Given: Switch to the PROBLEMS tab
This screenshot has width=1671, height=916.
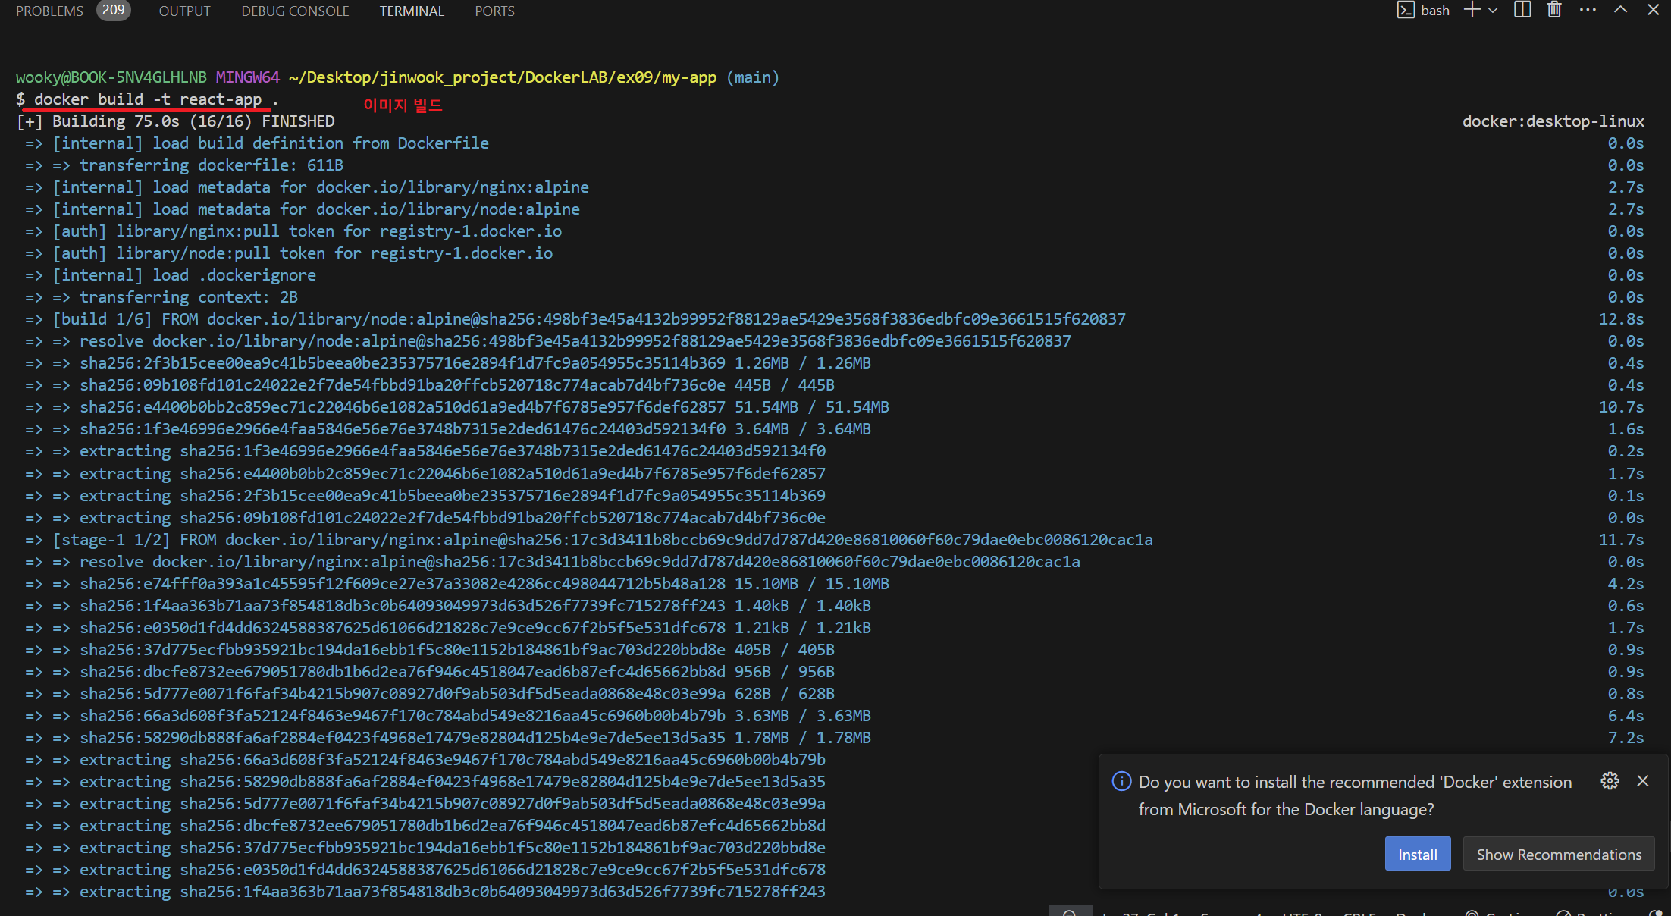Looking at the screenshot, I should (49, 11).
